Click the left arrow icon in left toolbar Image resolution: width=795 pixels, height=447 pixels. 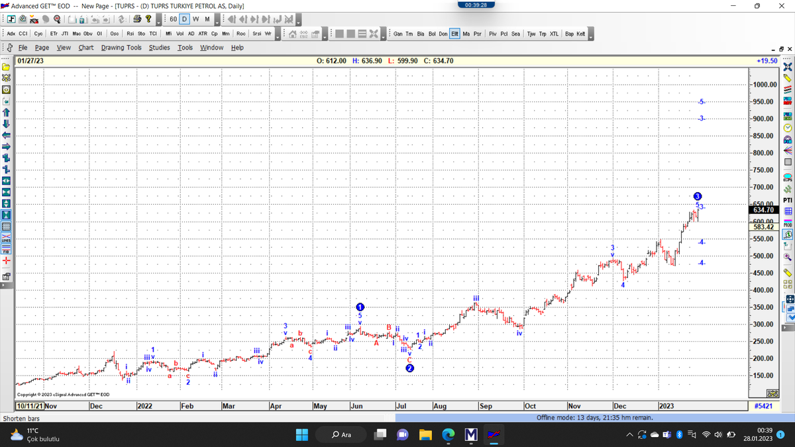[6, 135]
